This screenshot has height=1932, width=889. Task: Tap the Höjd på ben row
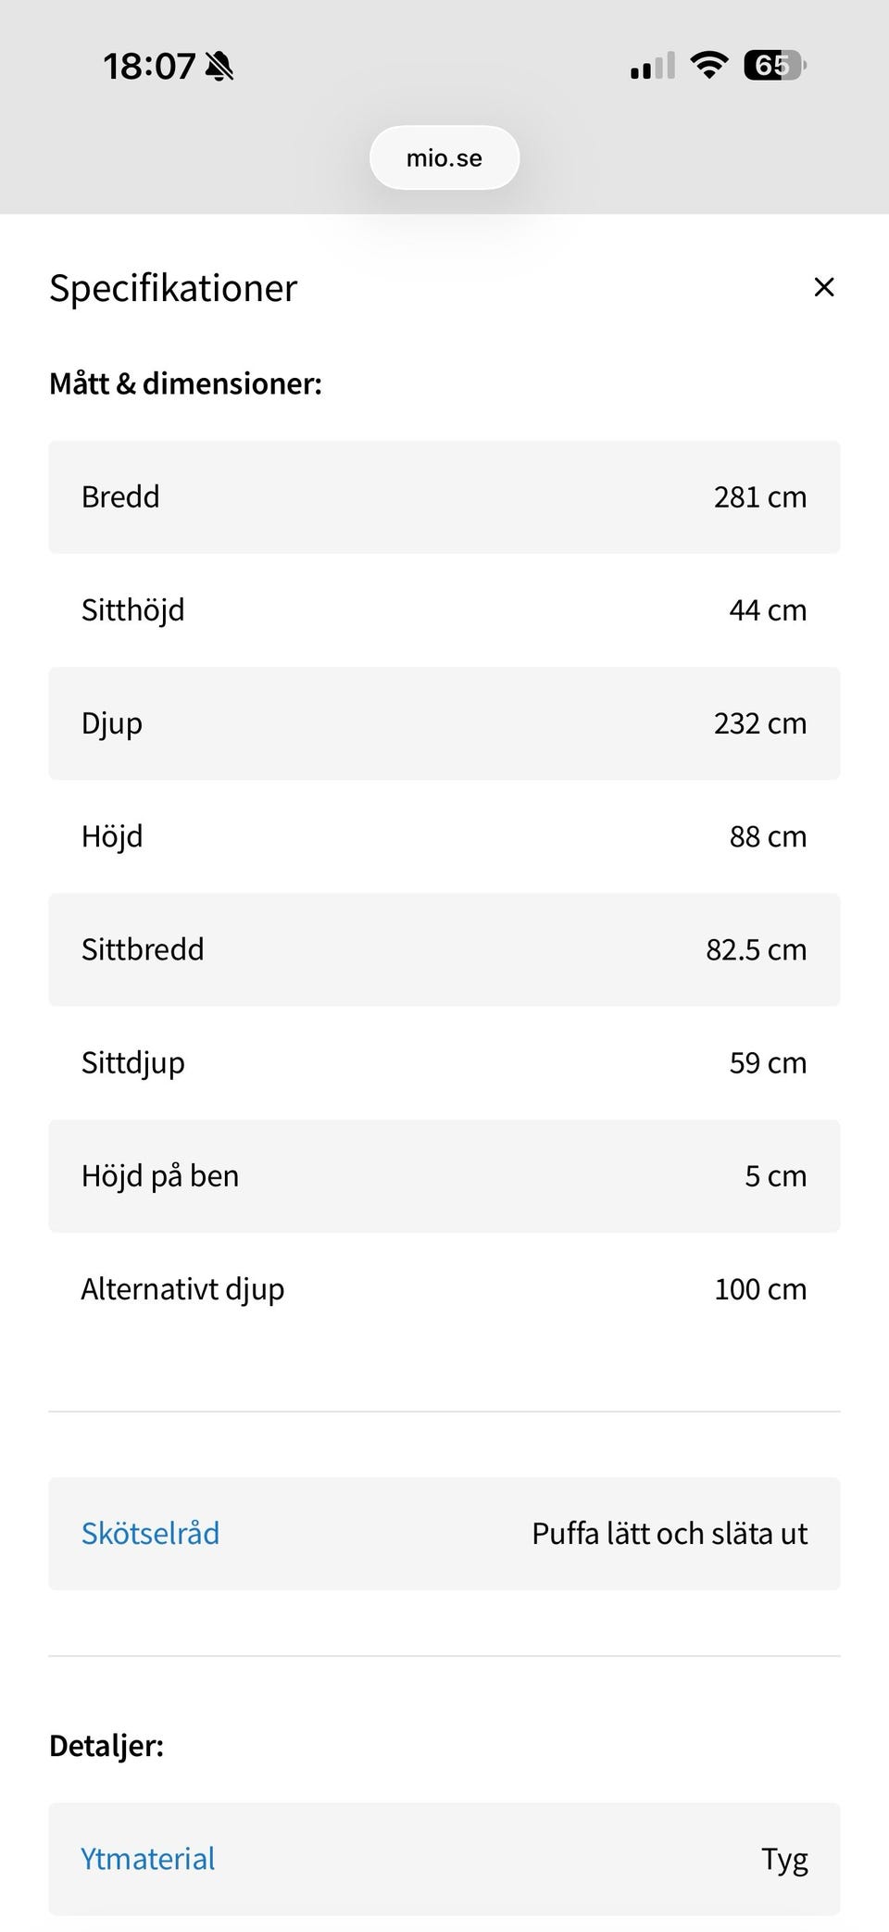click(x=444, y=1175)
